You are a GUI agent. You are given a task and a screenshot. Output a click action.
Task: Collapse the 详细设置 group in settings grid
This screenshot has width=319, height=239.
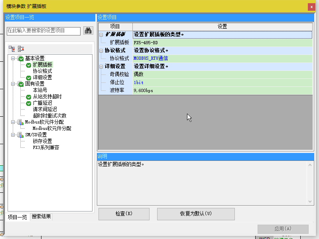pyautogui.click(x=101, y=67)
